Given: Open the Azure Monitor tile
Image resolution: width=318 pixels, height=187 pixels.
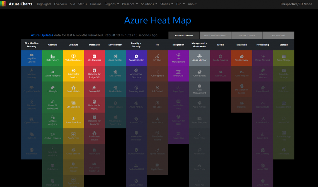Looking at the screenshot, I should (x=199, y=58).
